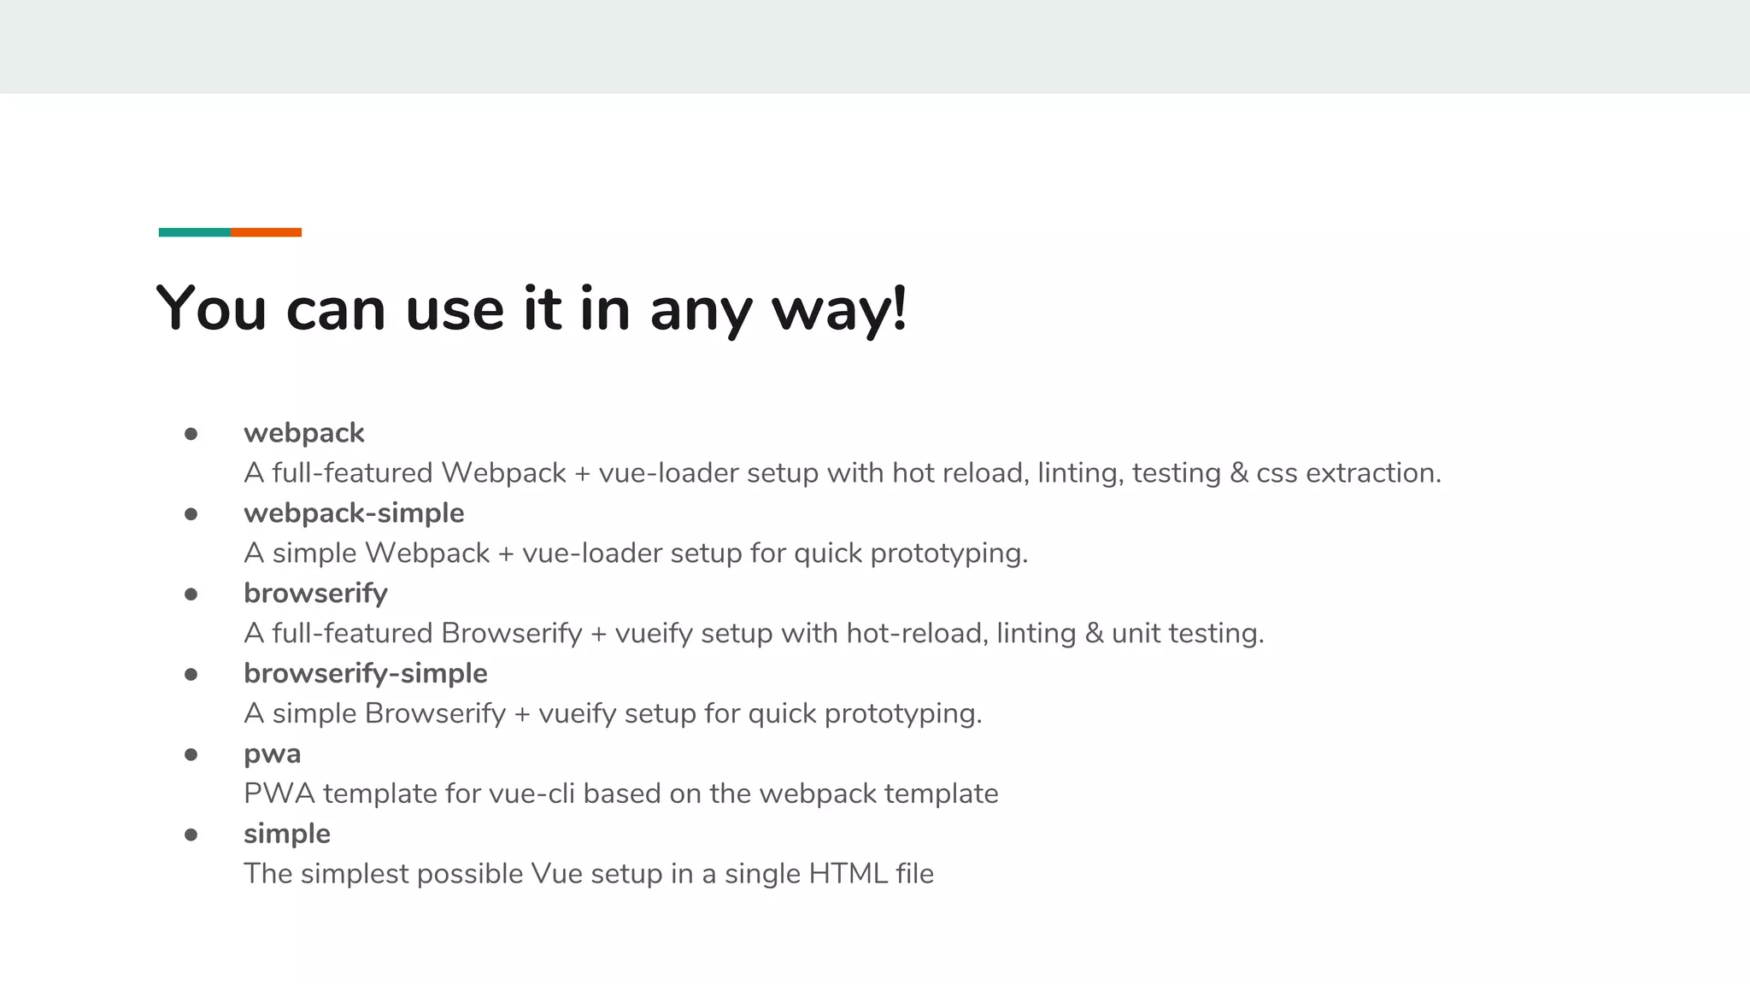The image size is (1750, 984).
Task: Click the bullet dot beside webpack
Action: [x=191, y=434]
